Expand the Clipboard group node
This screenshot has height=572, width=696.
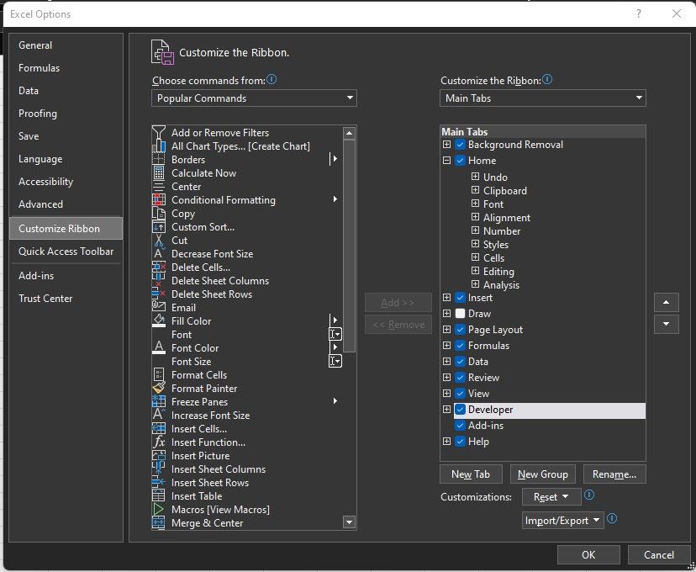click(x=475, y=190)
